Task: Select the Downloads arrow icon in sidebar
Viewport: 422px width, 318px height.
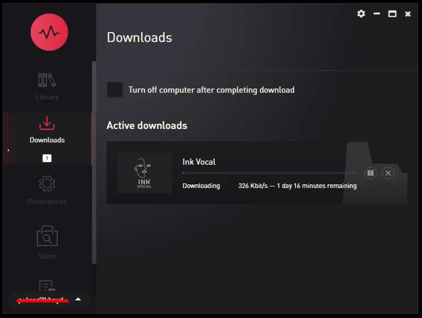Action: pyautogui.click(x=47, y=123)
